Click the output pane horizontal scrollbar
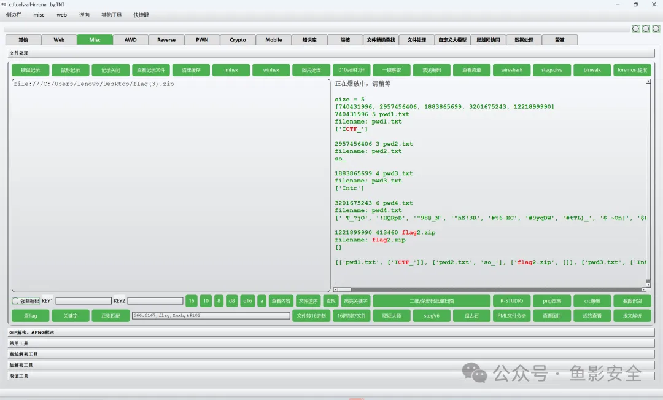Screen dimensions: 663x400 [490, 289]
